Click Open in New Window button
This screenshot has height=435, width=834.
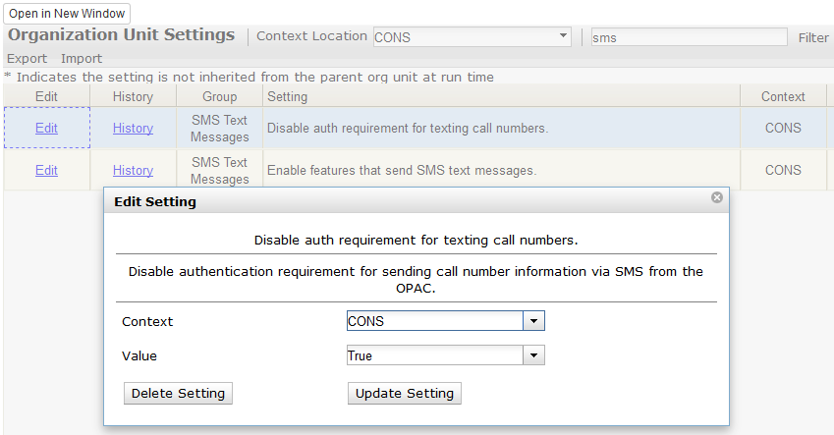tap(68, 15)
